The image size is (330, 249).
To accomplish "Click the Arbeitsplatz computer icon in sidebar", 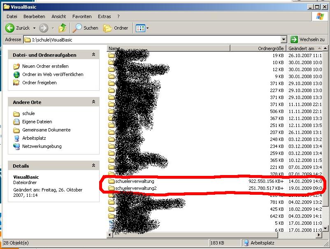I will 16,138.
